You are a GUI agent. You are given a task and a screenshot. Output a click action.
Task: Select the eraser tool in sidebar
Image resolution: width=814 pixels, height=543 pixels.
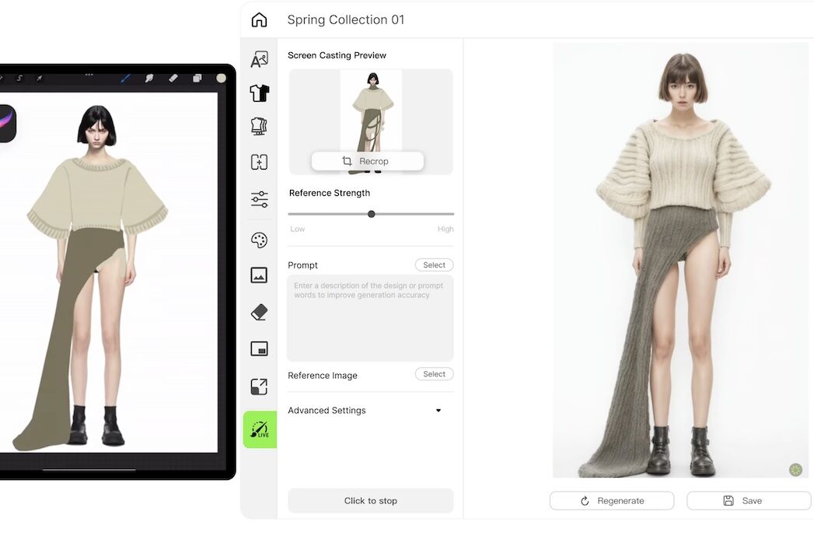(259, 312)
